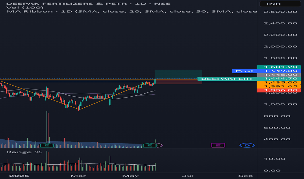
Task: Click the 2,600.00 price scale label
Action: tap(280, 12)
